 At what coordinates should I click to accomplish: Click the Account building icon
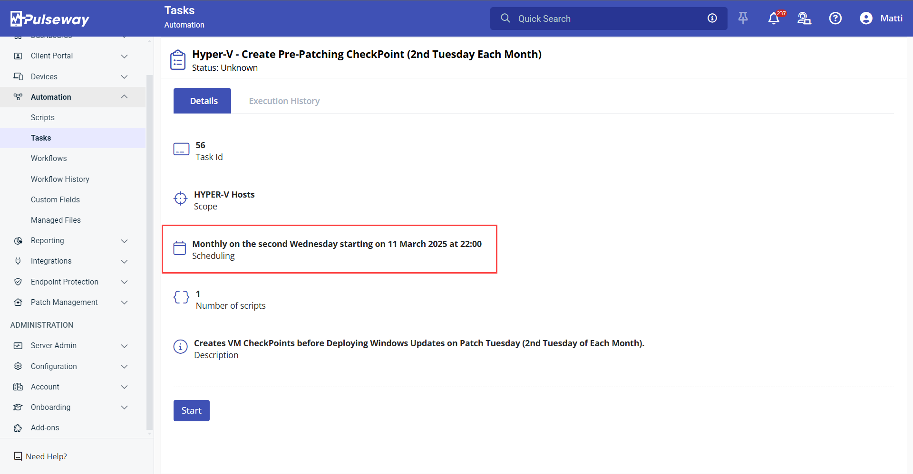pyautogui.click(x=18, y=387)
